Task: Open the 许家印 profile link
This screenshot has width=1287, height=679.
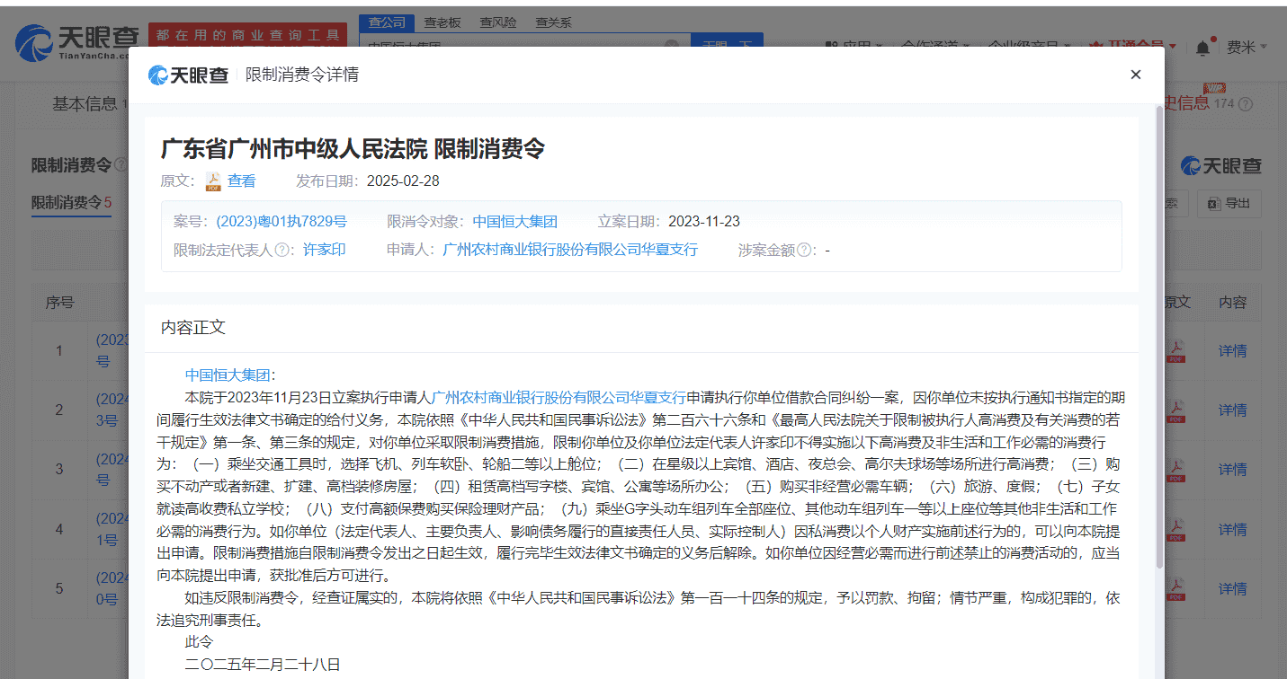Action: click(325, 249)
